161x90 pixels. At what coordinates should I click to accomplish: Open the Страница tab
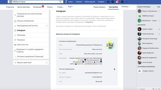click(10, 7)
